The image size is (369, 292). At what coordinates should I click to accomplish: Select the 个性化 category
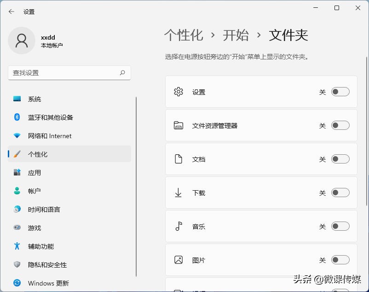pyautogui.click(x=69, y=154)
